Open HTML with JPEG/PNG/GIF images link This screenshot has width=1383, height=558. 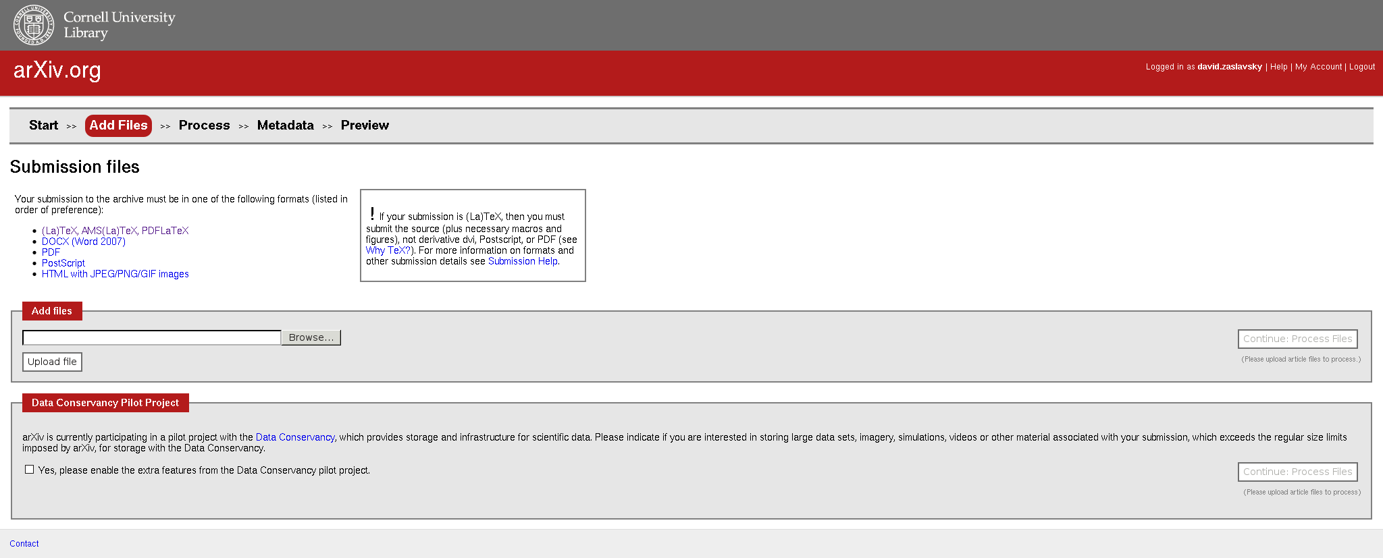tap(115, 274)
